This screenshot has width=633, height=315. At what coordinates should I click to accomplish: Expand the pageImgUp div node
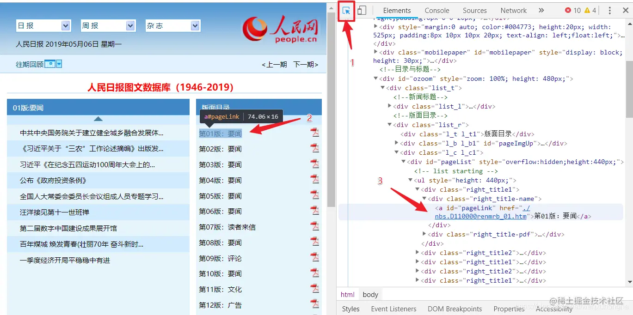coord(397,143)
